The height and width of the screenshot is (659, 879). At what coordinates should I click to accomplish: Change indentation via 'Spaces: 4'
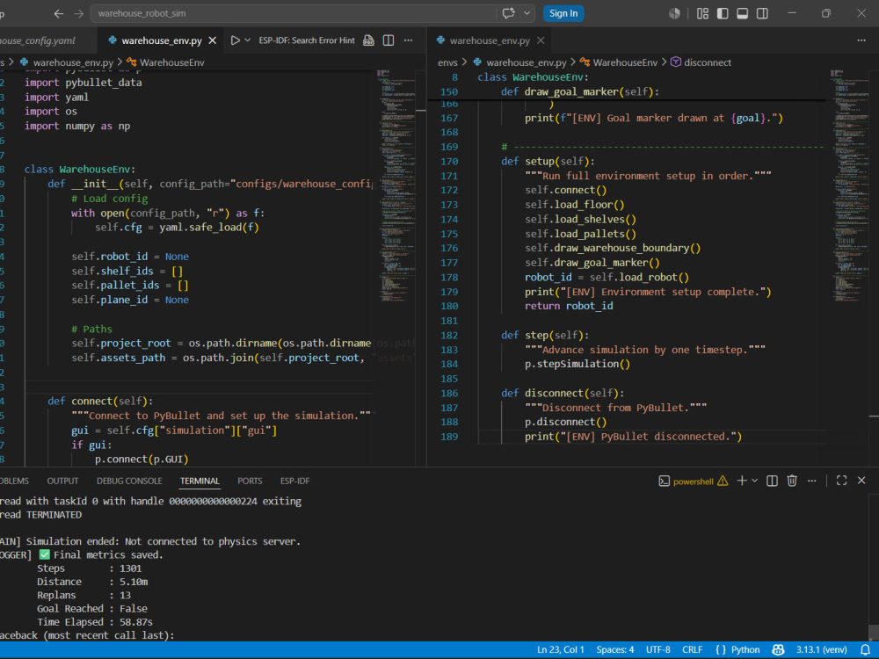615,650
